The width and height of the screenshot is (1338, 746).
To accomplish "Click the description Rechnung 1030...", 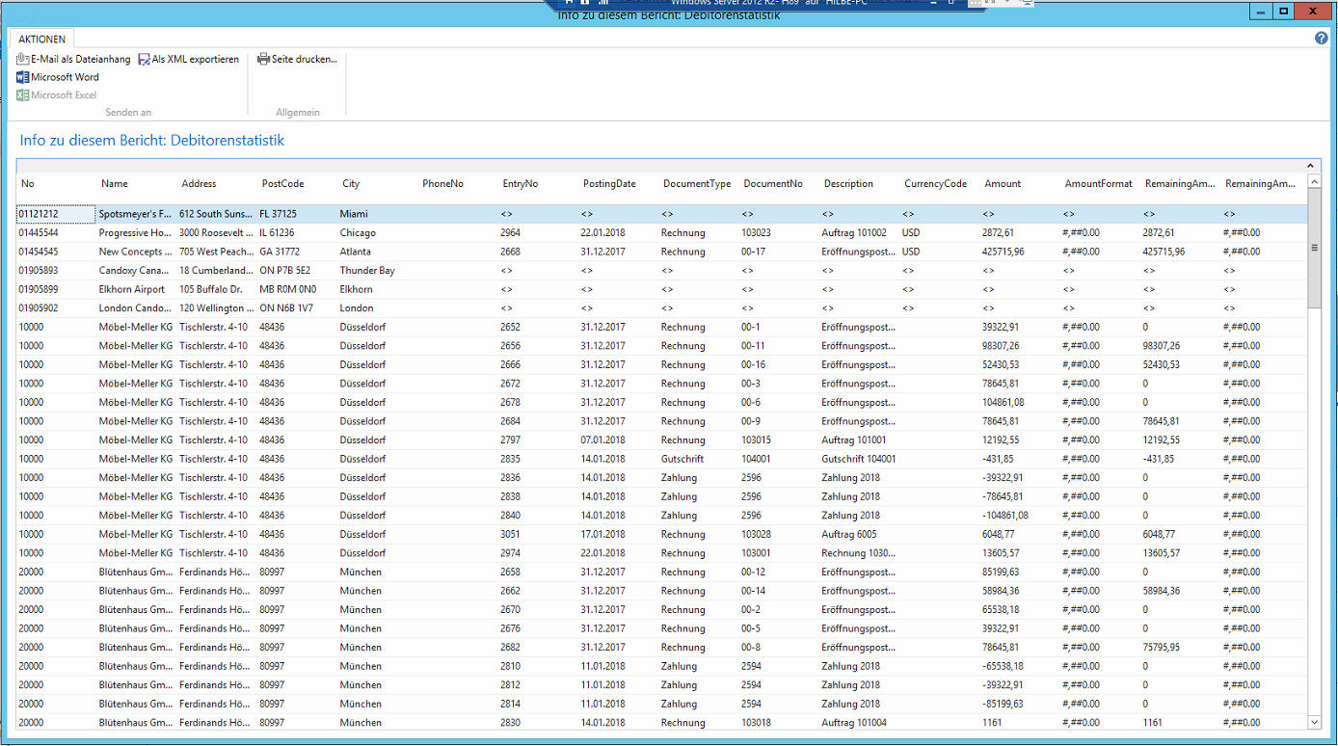I will pyautogui.click(x=859, y=553).
